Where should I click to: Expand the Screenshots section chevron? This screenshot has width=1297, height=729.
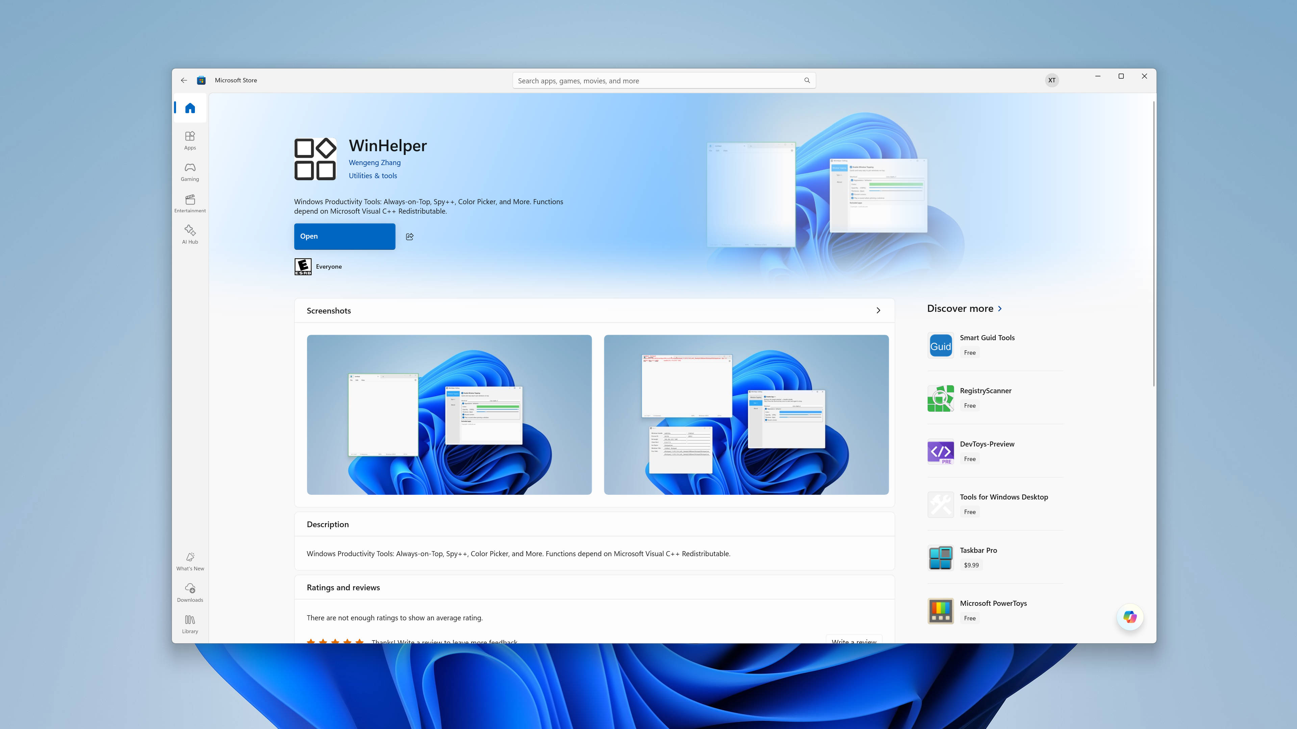click(x=878, y=310)
